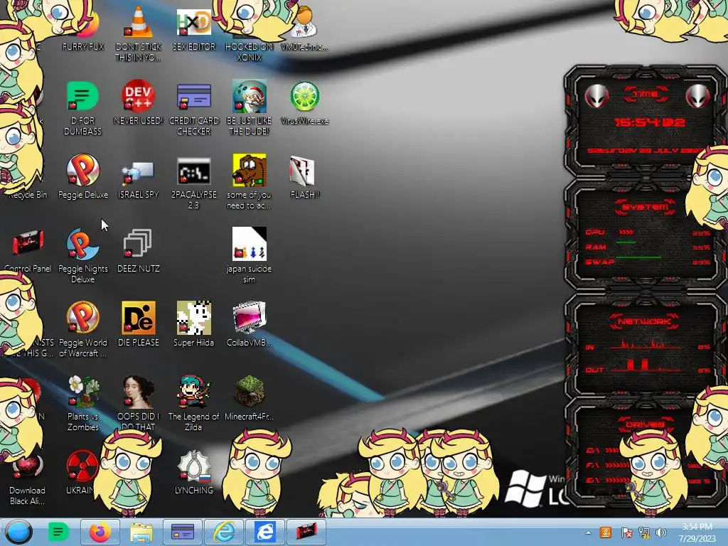Open the VLC cone desktop shortcut
728x546 pixels.
[x=139, y=22]
